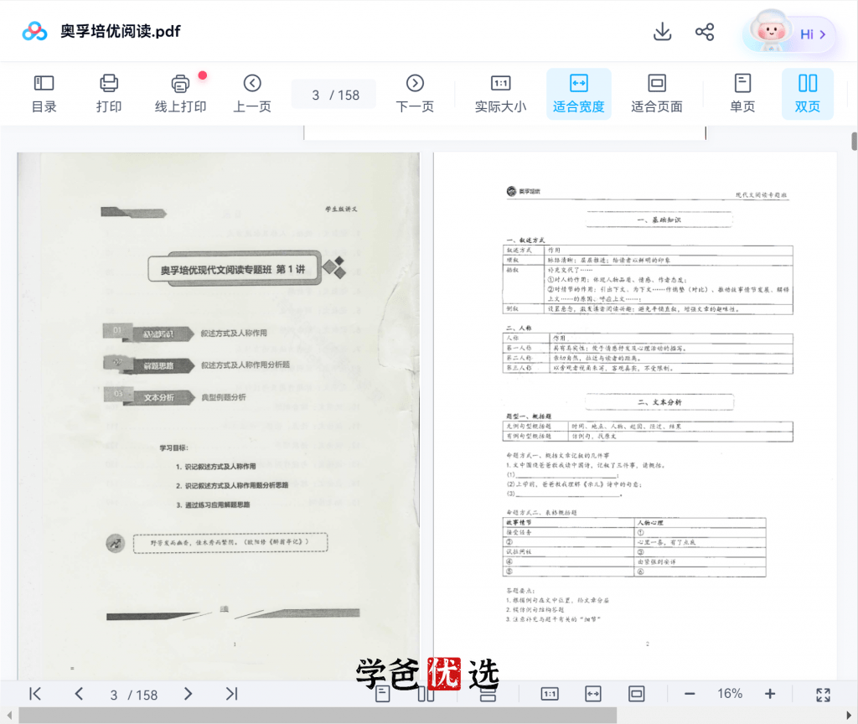The width and height of the screenshot is (858, 724).
Task: Click the 16% zoom level value
Action: (x=730, y=693)
